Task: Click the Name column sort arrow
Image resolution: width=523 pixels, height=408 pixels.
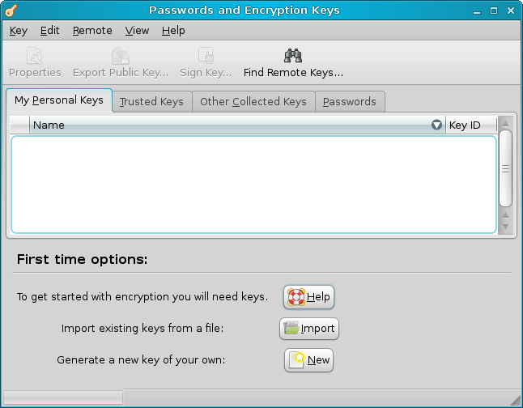Action: [x=437, y=125]
